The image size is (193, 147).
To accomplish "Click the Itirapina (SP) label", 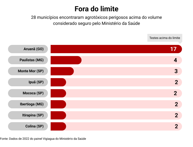I will (33, 115).
